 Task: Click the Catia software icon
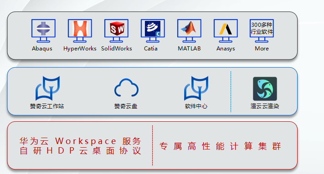[x=153, y=31]
